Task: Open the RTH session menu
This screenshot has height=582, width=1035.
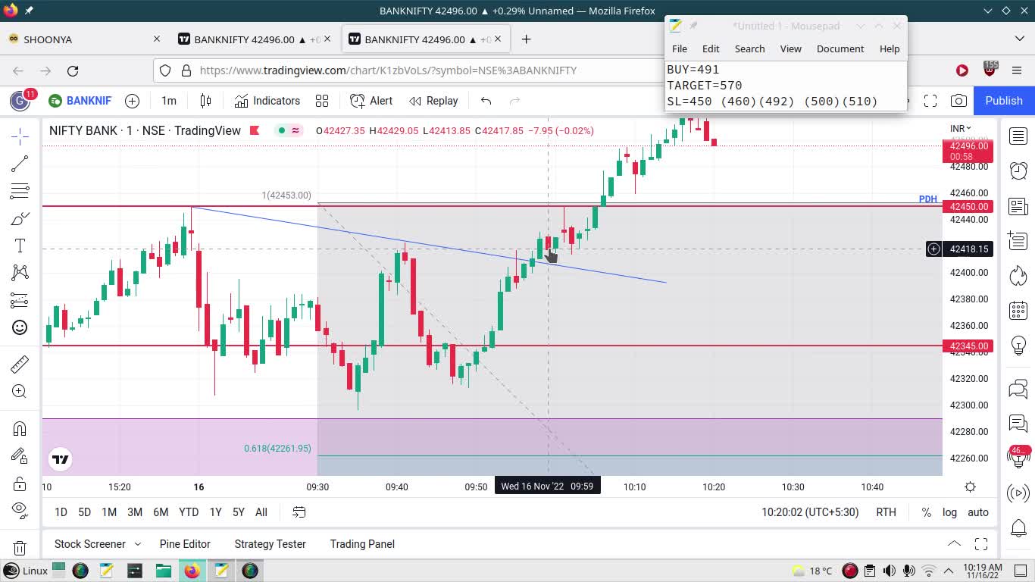Action: 886,512
